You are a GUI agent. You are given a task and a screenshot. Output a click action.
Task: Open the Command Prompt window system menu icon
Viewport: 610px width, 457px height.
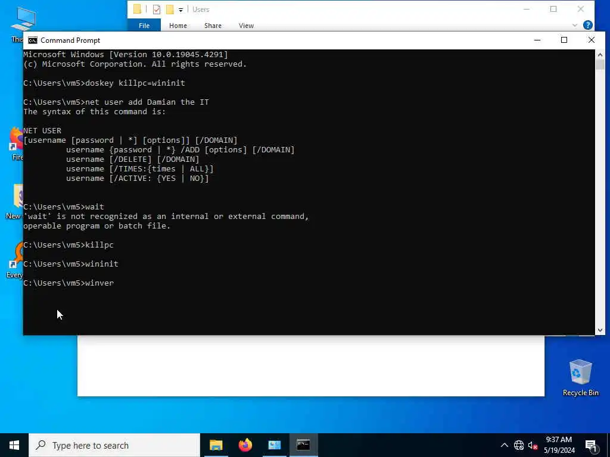(33, 40)
